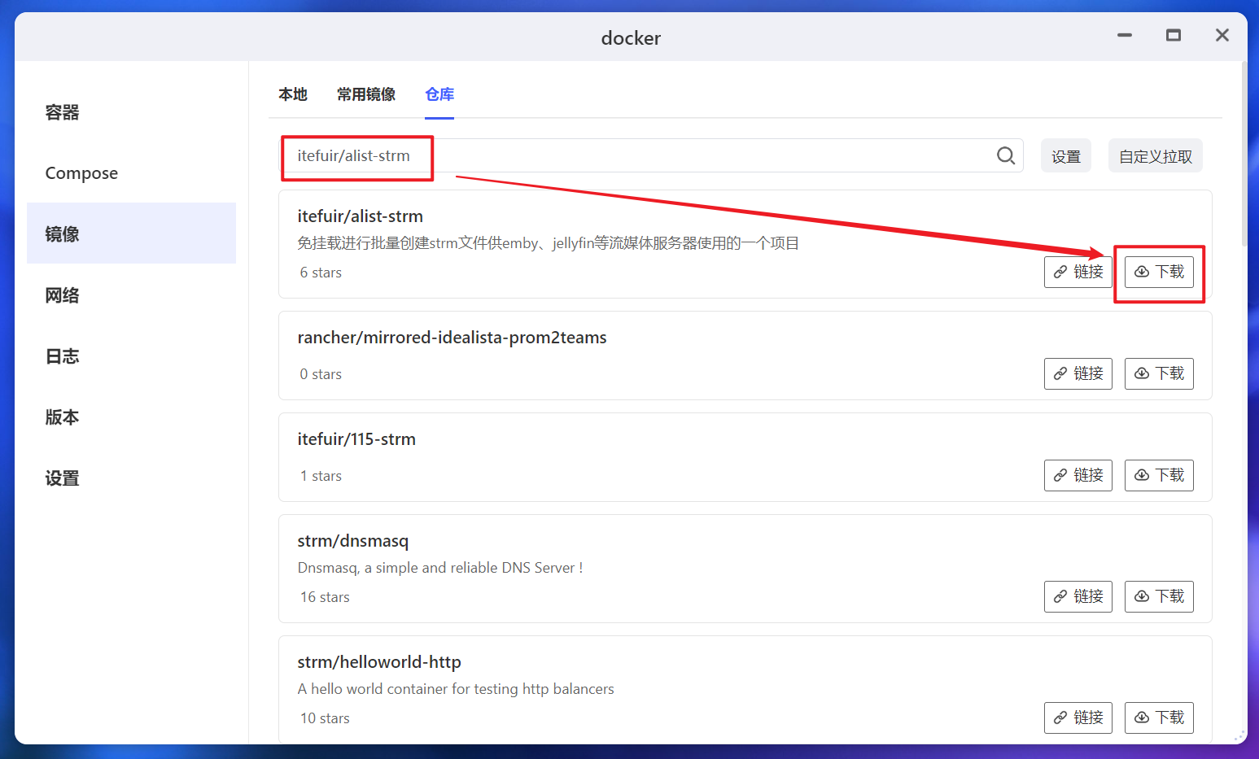1259x759 pixels.
Task: Switch to the 本地 tab
Action: tap(293, 94)
